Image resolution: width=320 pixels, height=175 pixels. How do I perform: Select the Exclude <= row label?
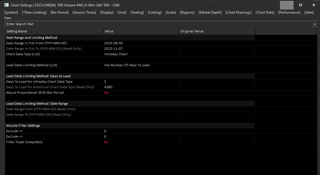(x=15, y=137)
